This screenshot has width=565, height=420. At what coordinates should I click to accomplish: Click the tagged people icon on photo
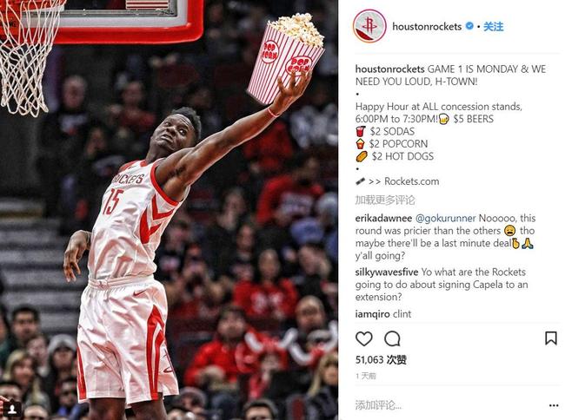(12, 410)
